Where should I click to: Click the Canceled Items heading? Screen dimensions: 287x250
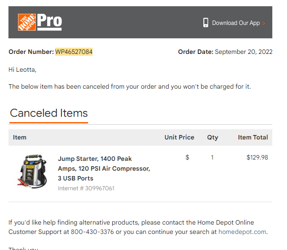(49, 113)
